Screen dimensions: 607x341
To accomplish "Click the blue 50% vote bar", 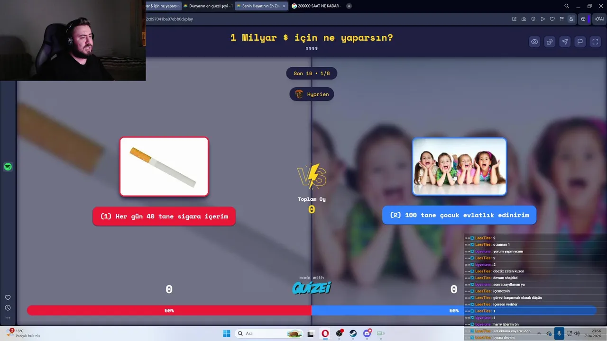I will tap(454, 310).
